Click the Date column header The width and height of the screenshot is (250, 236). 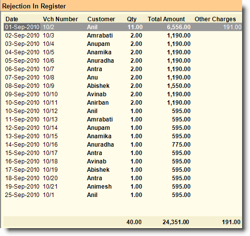(12, 19)
